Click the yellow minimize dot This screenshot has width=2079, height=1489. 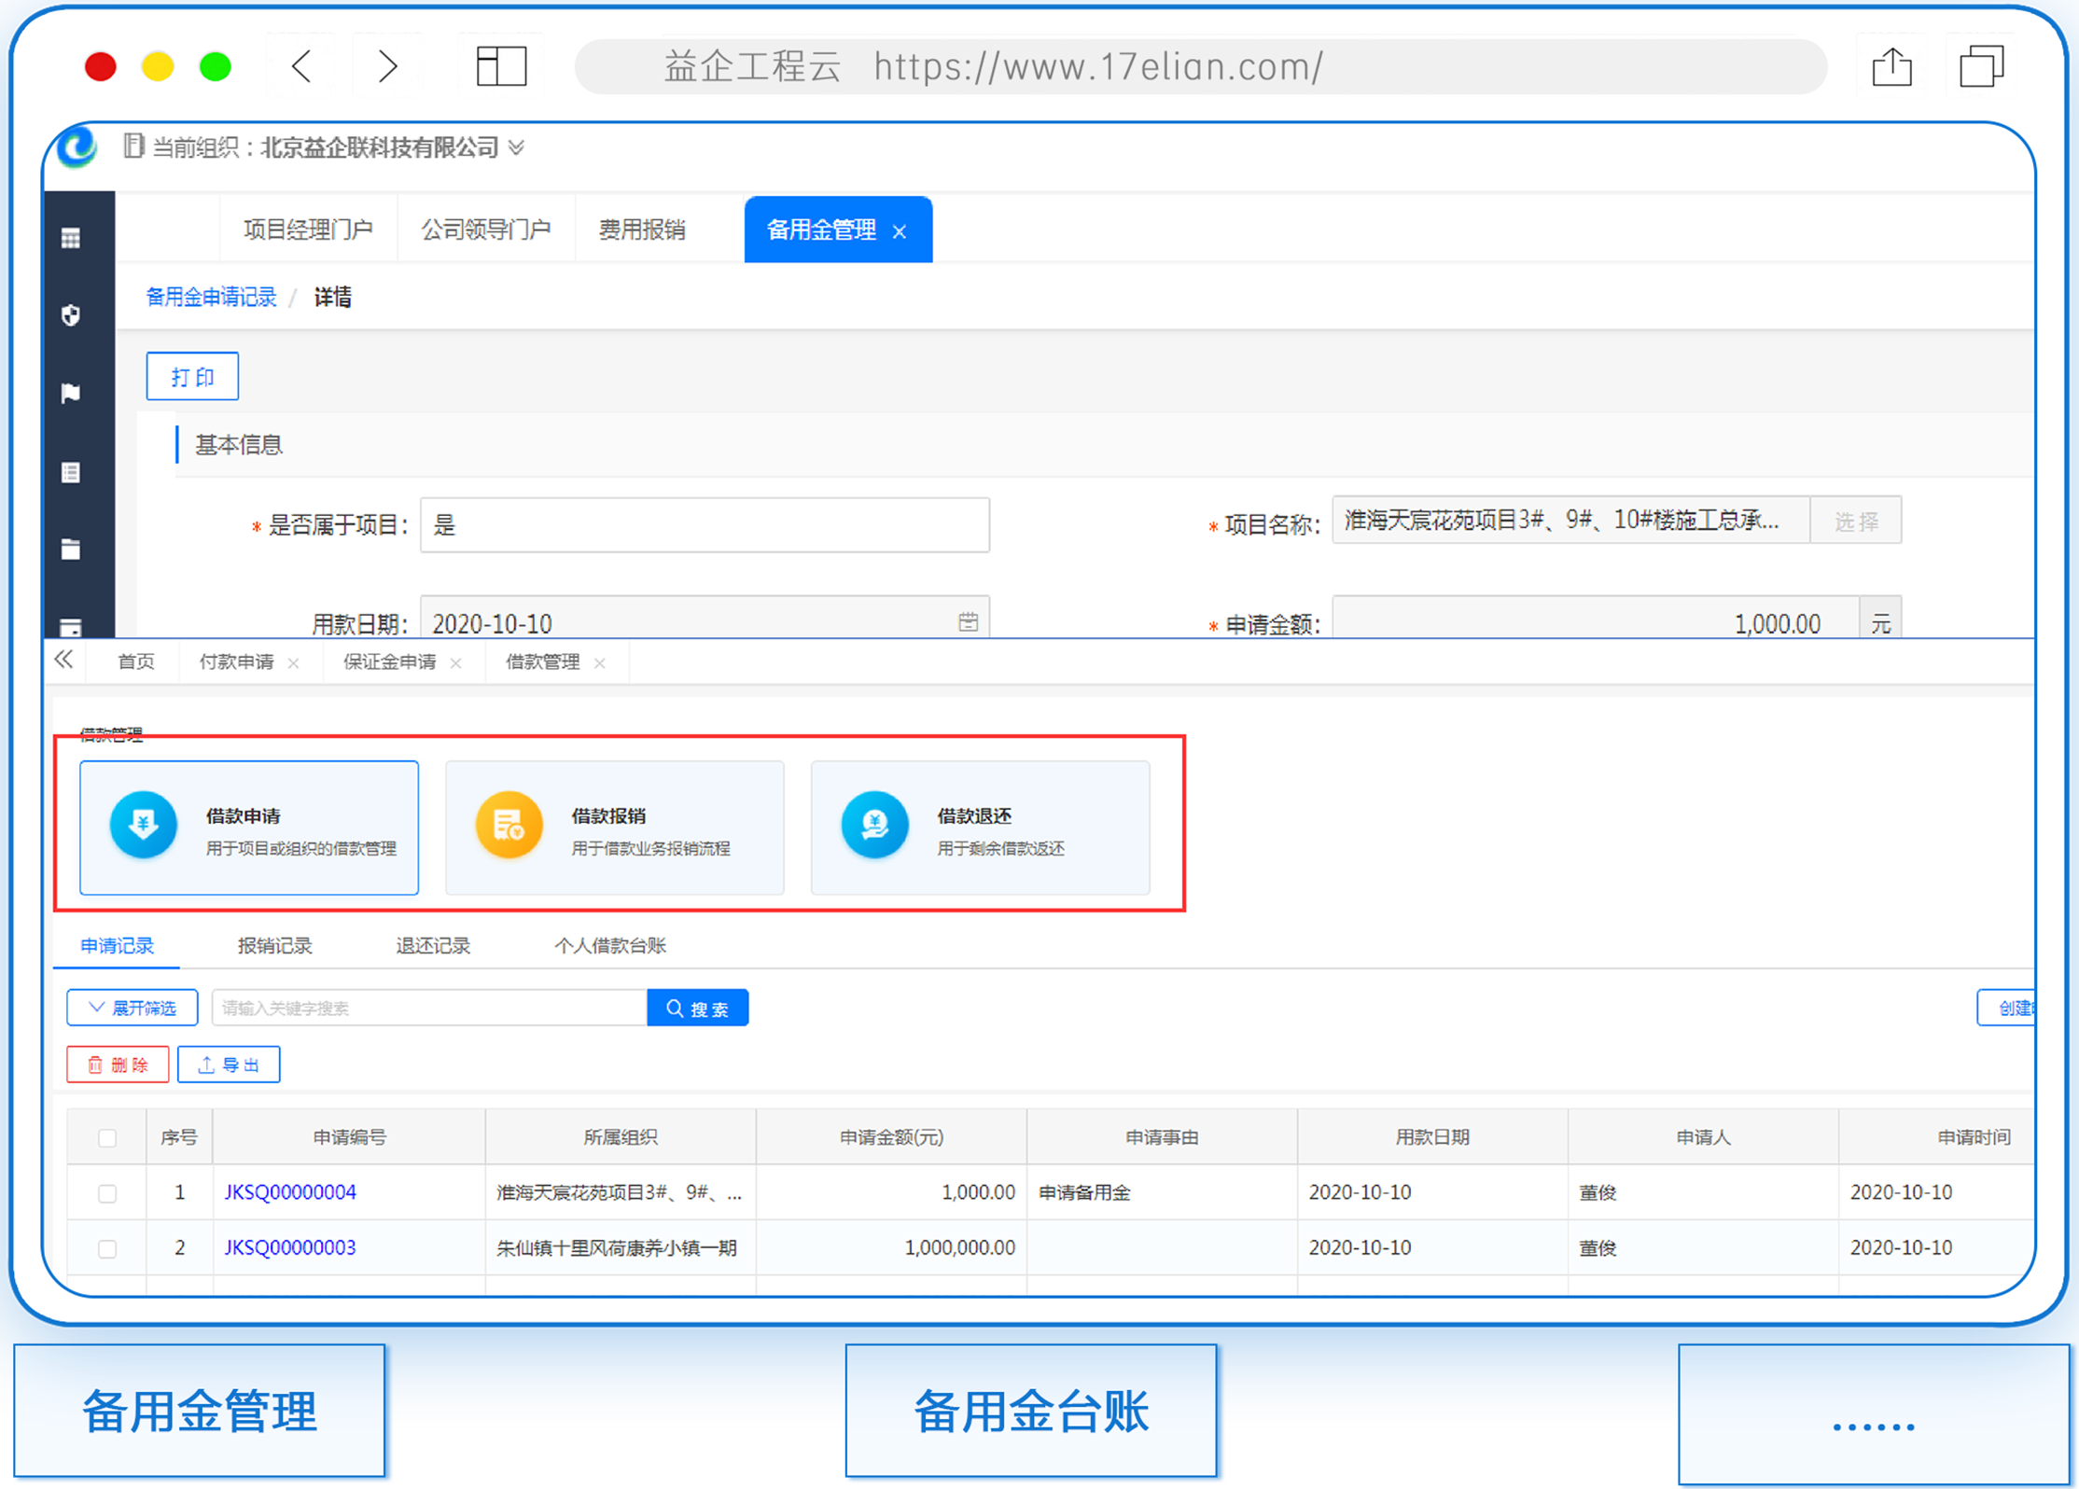158,67
